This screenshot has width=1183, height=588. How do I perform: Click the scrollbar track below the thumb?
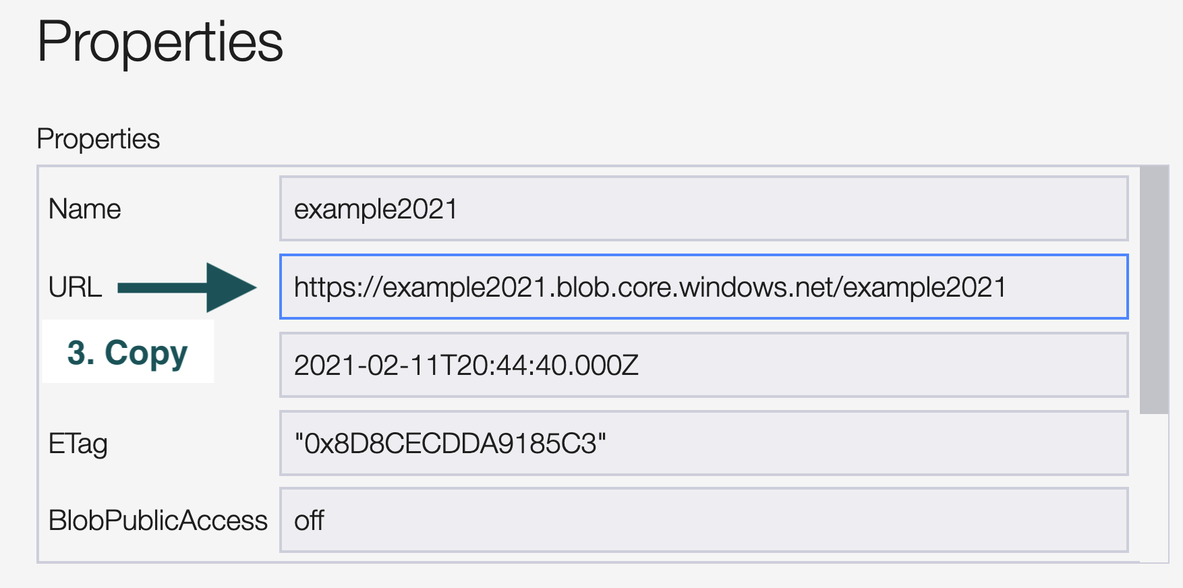[x=1154, y=486]
